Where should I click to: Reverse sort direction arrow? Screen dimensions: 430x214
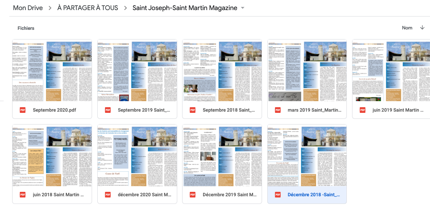coord(422,28)
